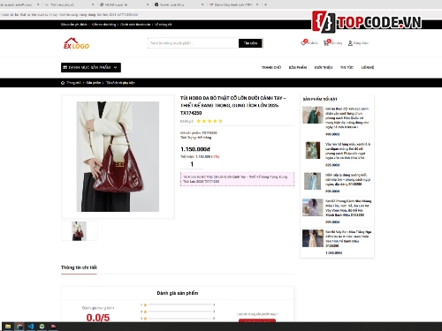Open featured product with green skirt thumbnail
This screenshot has width=442, height=331.
pyautogui.click(x=313, y=115)
